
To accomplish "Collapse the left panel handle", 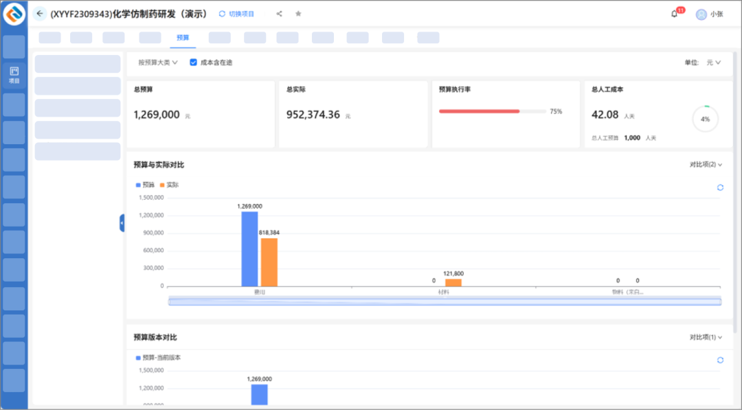I will [122, 223].
